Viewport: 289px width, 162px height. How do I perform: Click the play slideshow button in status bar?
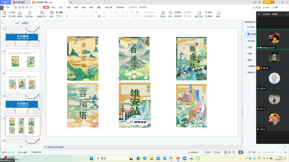[241, 152]
